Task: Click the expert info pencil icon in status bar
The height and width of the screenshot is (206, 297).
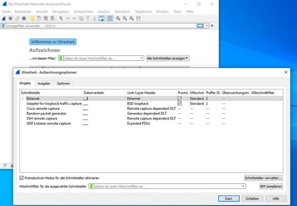Action: coord(5,166)
